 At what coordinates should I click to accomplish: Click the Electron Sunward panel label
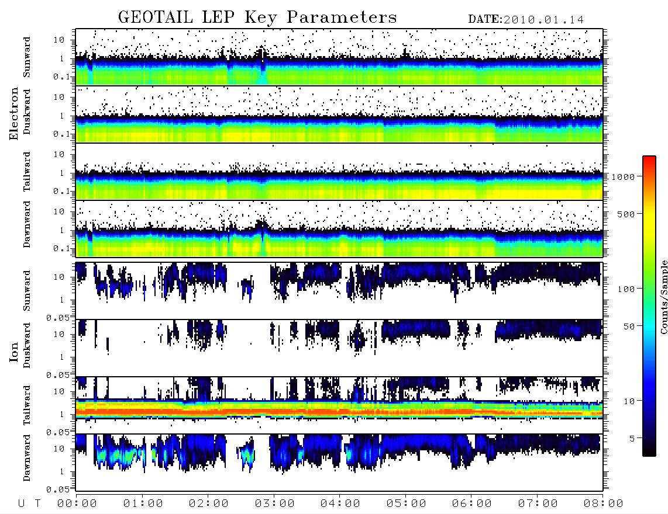pos(27,57)
